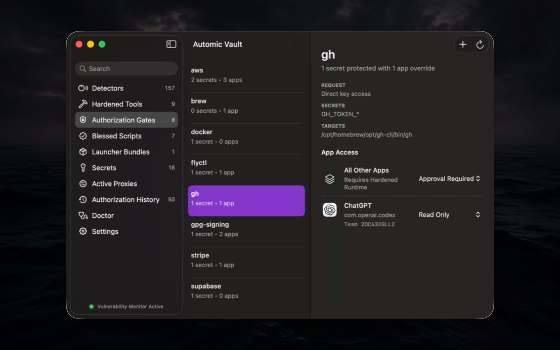Open the Active Proxies section

point(126,184)
